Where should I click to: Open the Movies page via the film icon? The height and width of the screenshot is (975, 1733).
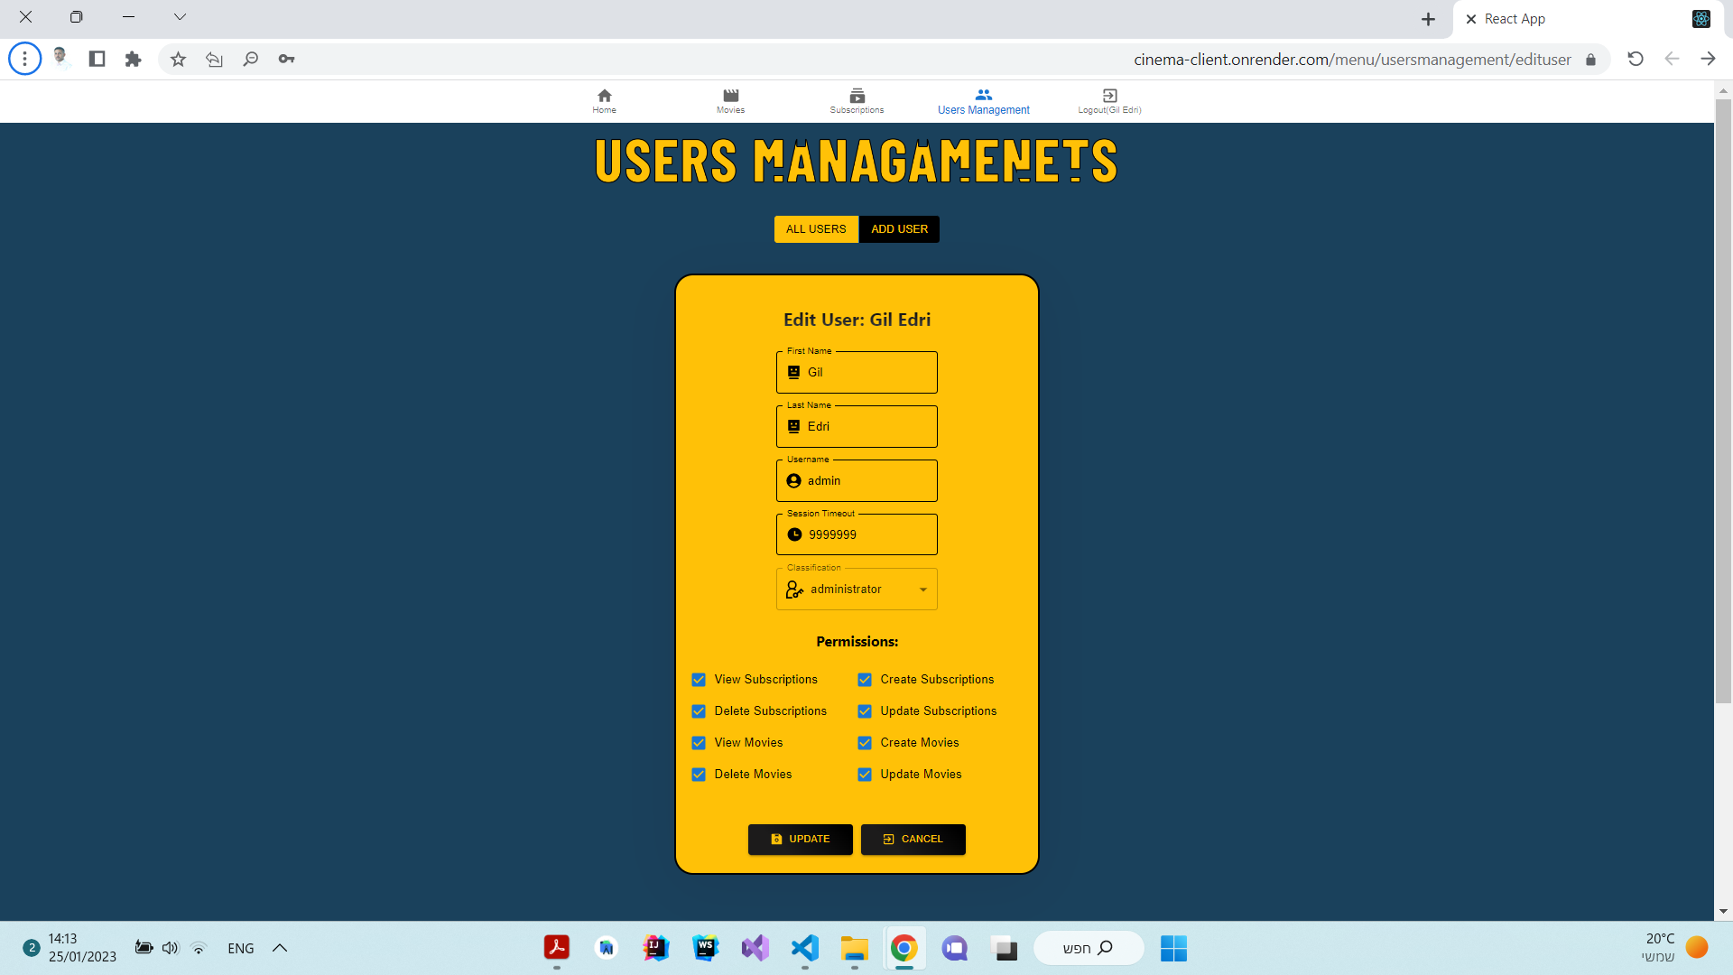pyautogui.click(x=730, y=95)
